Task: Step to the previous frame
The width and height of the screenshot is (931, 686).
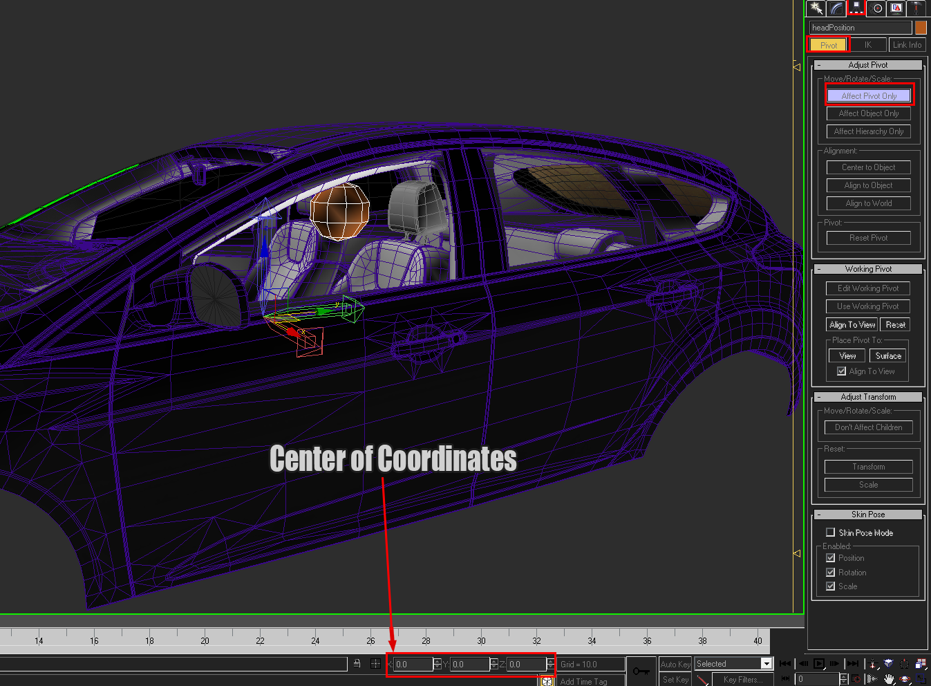Action: tap(803, 663)
